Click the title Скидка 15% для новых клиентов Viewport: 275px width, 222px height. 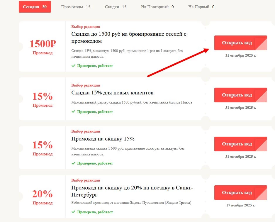click(112, 93)
